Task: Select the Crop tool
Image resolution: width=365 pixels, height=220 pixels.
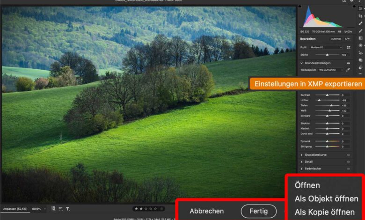Action: point(361,16)
